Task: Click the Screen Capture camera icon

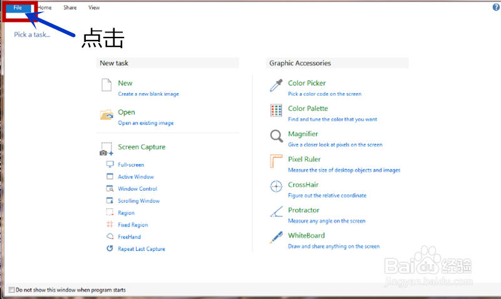Action: (x=106, y=149)
